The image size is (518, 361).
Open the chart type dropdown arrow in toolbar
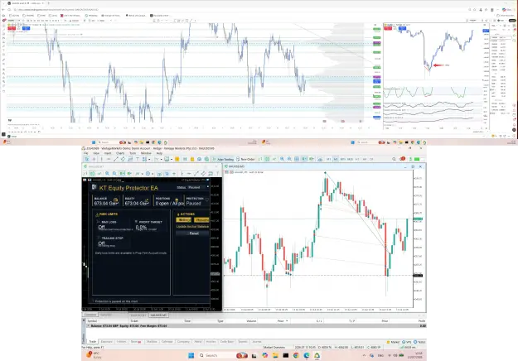pos(162,159)
